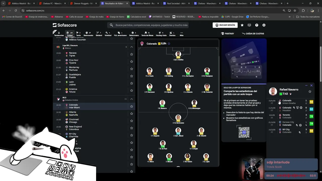Collapse the Liga MX, Clausura section

click(132, 47)
